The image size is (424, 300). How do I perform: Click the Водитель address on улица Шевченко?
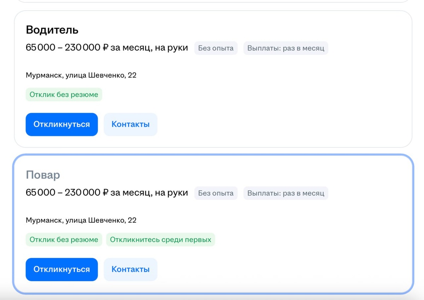81,75
